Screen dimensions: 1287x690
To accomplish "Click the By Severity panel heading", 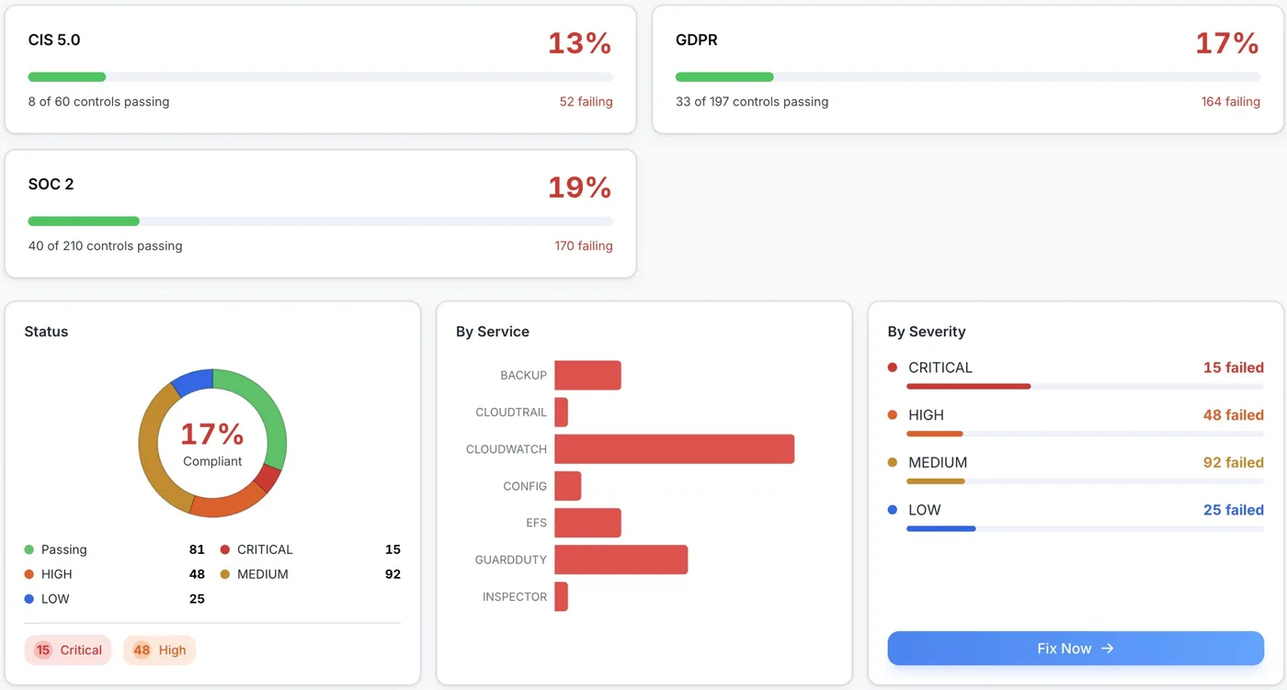I will click(x=927, y=332).
